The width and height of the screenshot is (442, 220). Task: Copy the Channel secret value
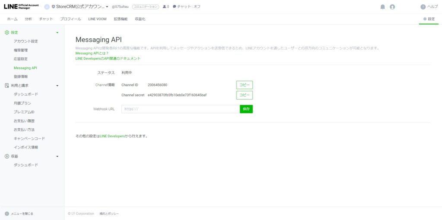(244, 95)
